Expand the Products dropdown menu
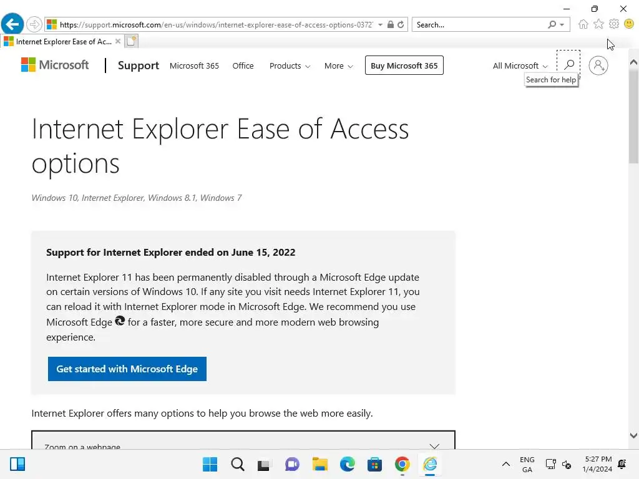The height and width of the screenshot is (479, 639). pos(290,65)
